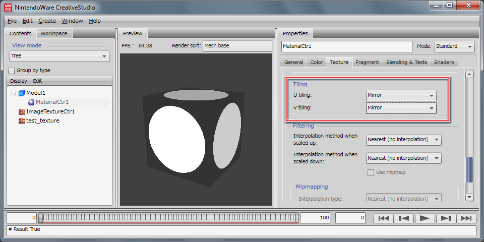The image size is (484, 242).
Task: Click the MaterialCtr1 sphere icon
Action: tap(31, 102)
